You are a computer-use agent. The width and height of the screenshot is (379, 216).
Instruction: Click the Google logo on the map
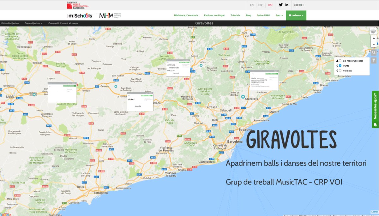(6, 214)
